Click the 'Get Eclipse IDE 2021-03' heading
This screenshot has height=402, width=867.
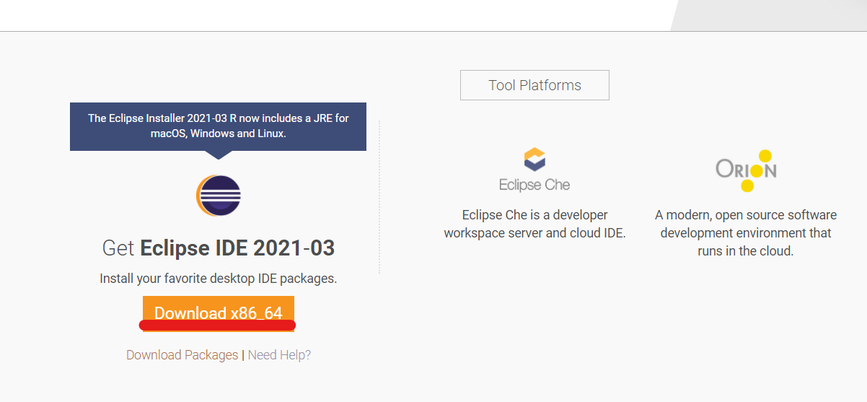(x=219, y=248)
